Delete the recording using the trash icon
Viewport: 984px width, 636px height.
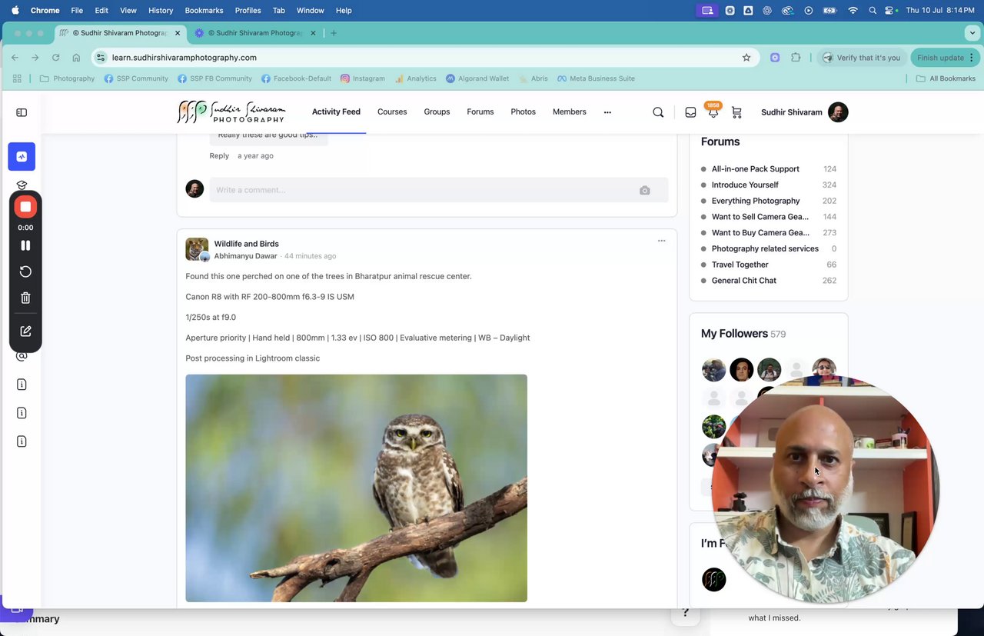[x=25, y=298]
